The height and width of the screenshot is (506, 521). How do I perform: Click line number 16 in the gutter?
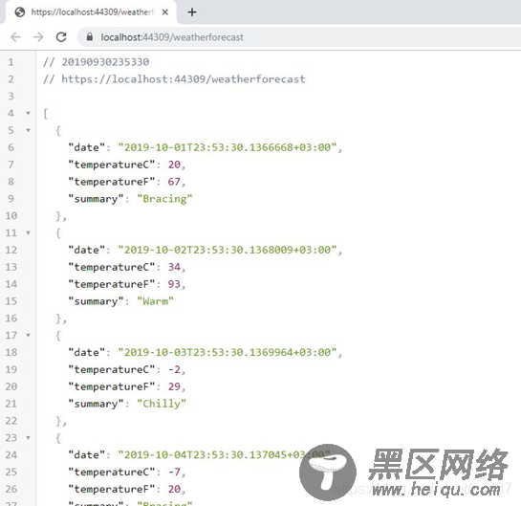(x=11, y=319)
